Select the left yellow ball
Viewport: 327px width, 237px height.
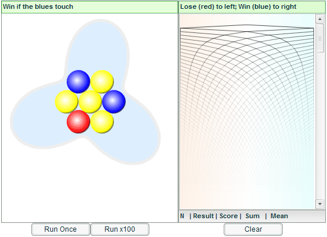(x=67, y=102)
